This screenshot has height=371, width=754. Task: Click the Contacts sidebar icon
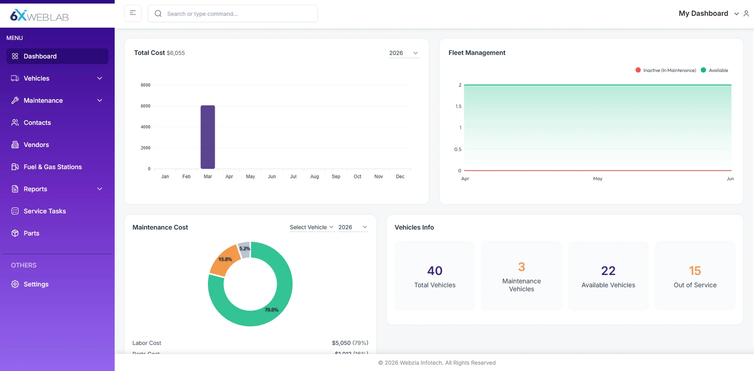(15, 122)
